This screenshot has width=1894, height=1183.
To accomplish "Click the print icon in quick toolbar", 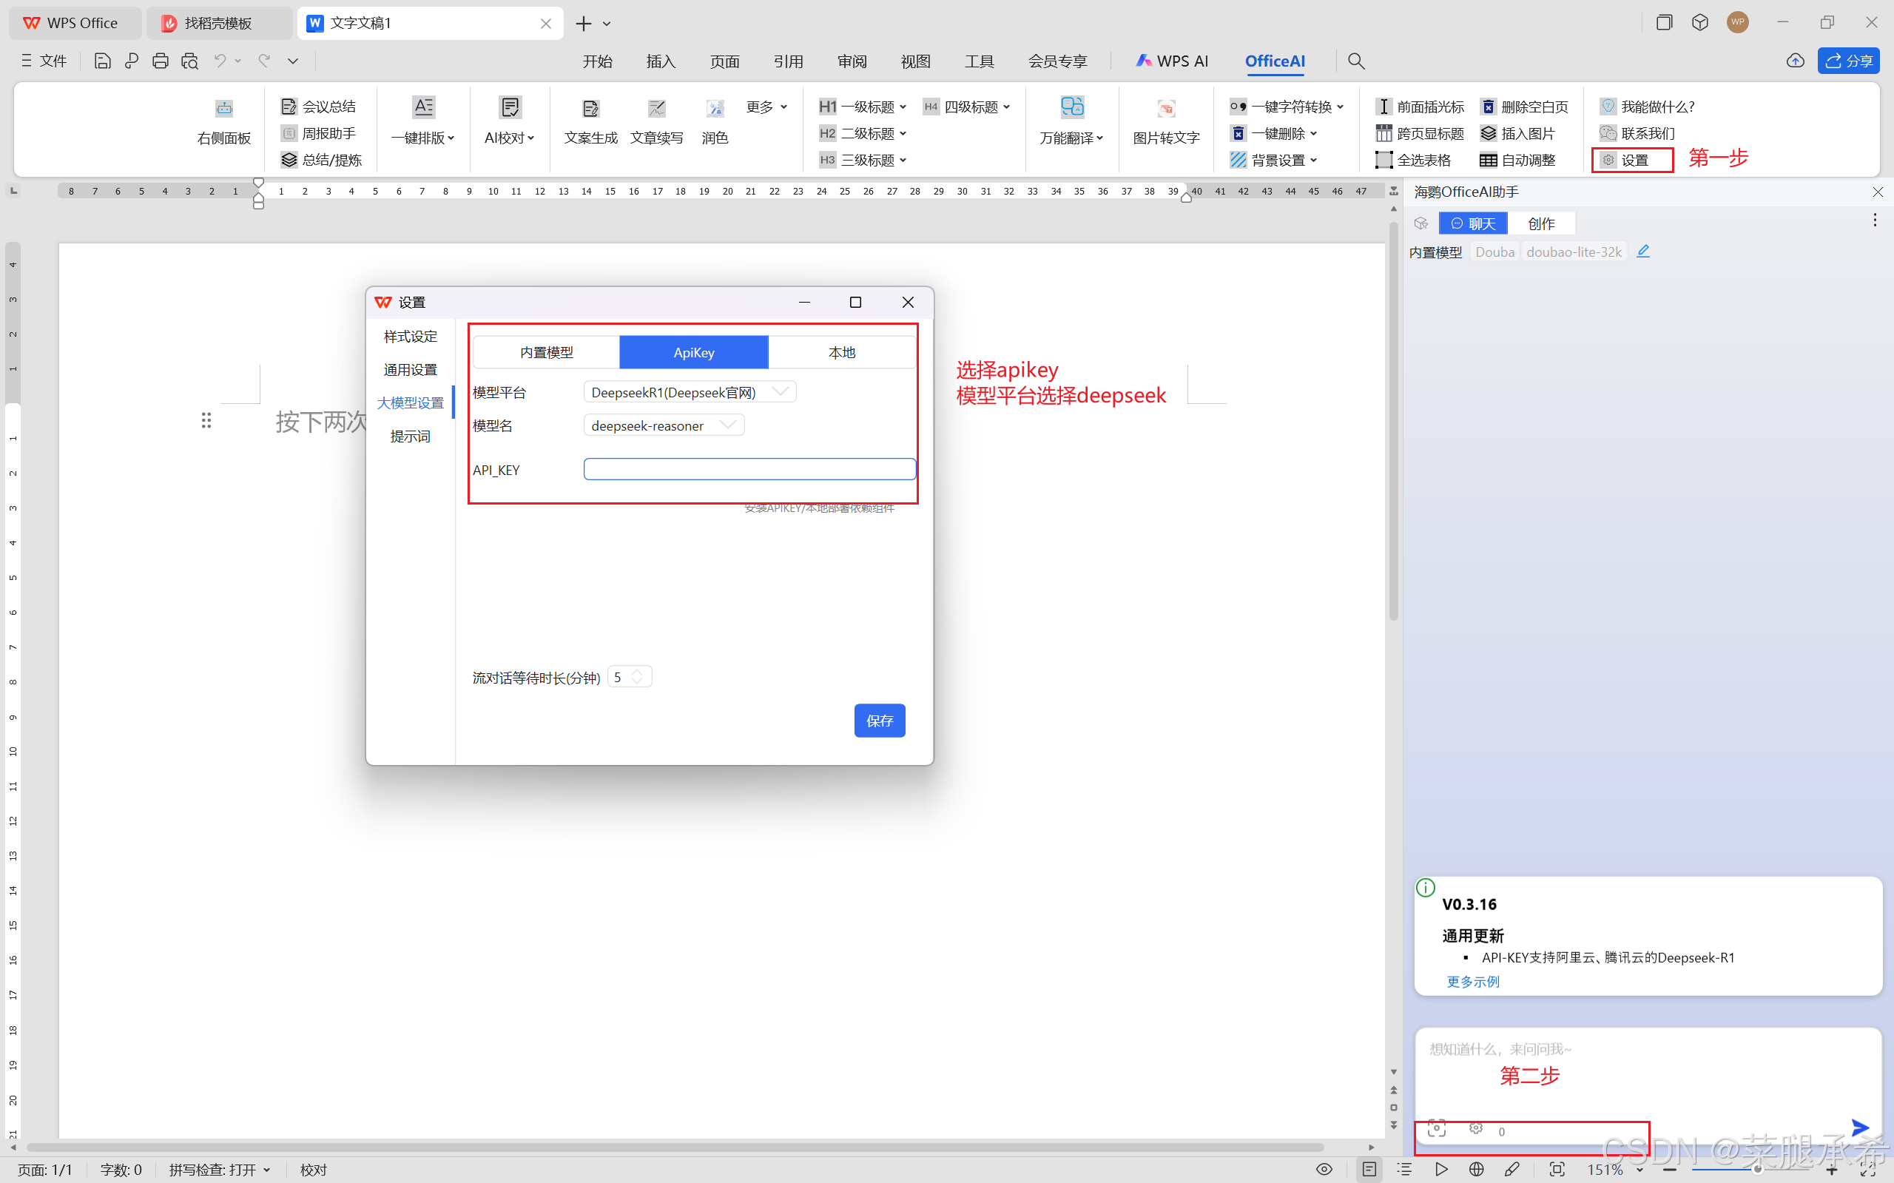I will point(161,61).
